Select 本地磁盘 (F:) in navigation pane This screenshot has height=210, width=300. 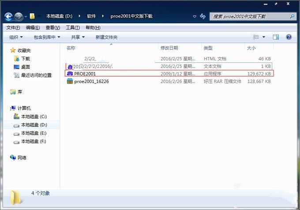(34, 141)
